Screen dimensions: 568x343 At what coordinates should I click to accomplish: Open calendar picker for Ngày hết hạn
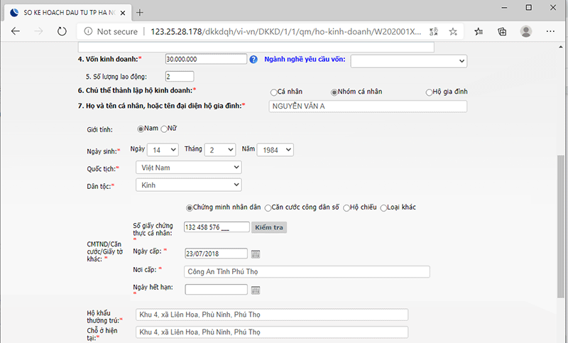[256, 290]
